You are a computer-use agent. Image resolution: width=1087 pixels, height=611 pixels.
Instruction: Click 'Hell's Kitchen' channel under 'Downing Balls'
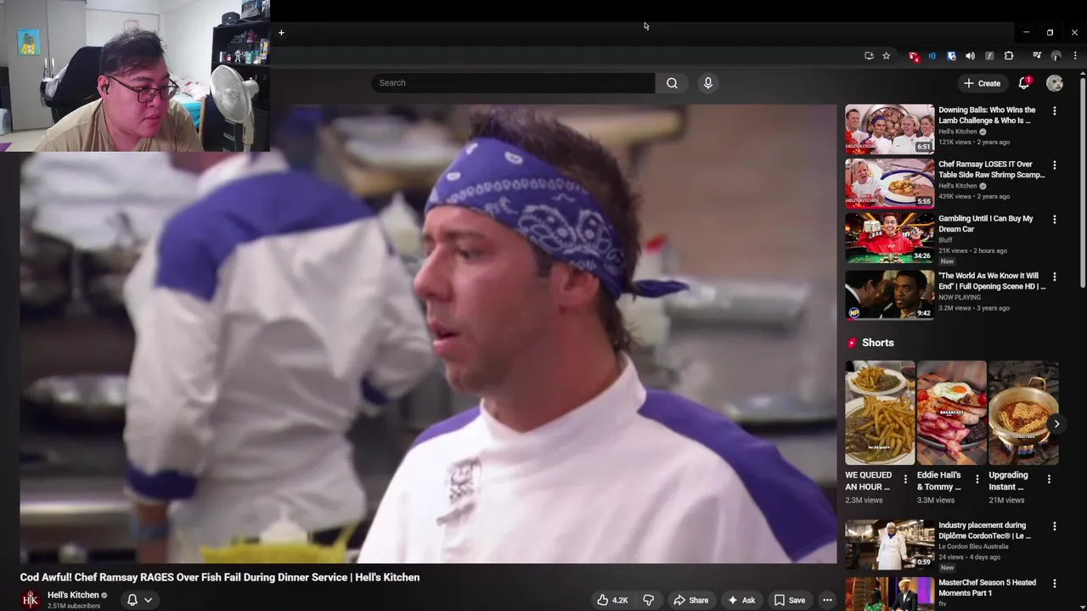point(958,132)
